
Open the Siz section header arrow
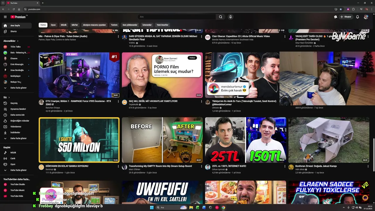click(9, 97)
